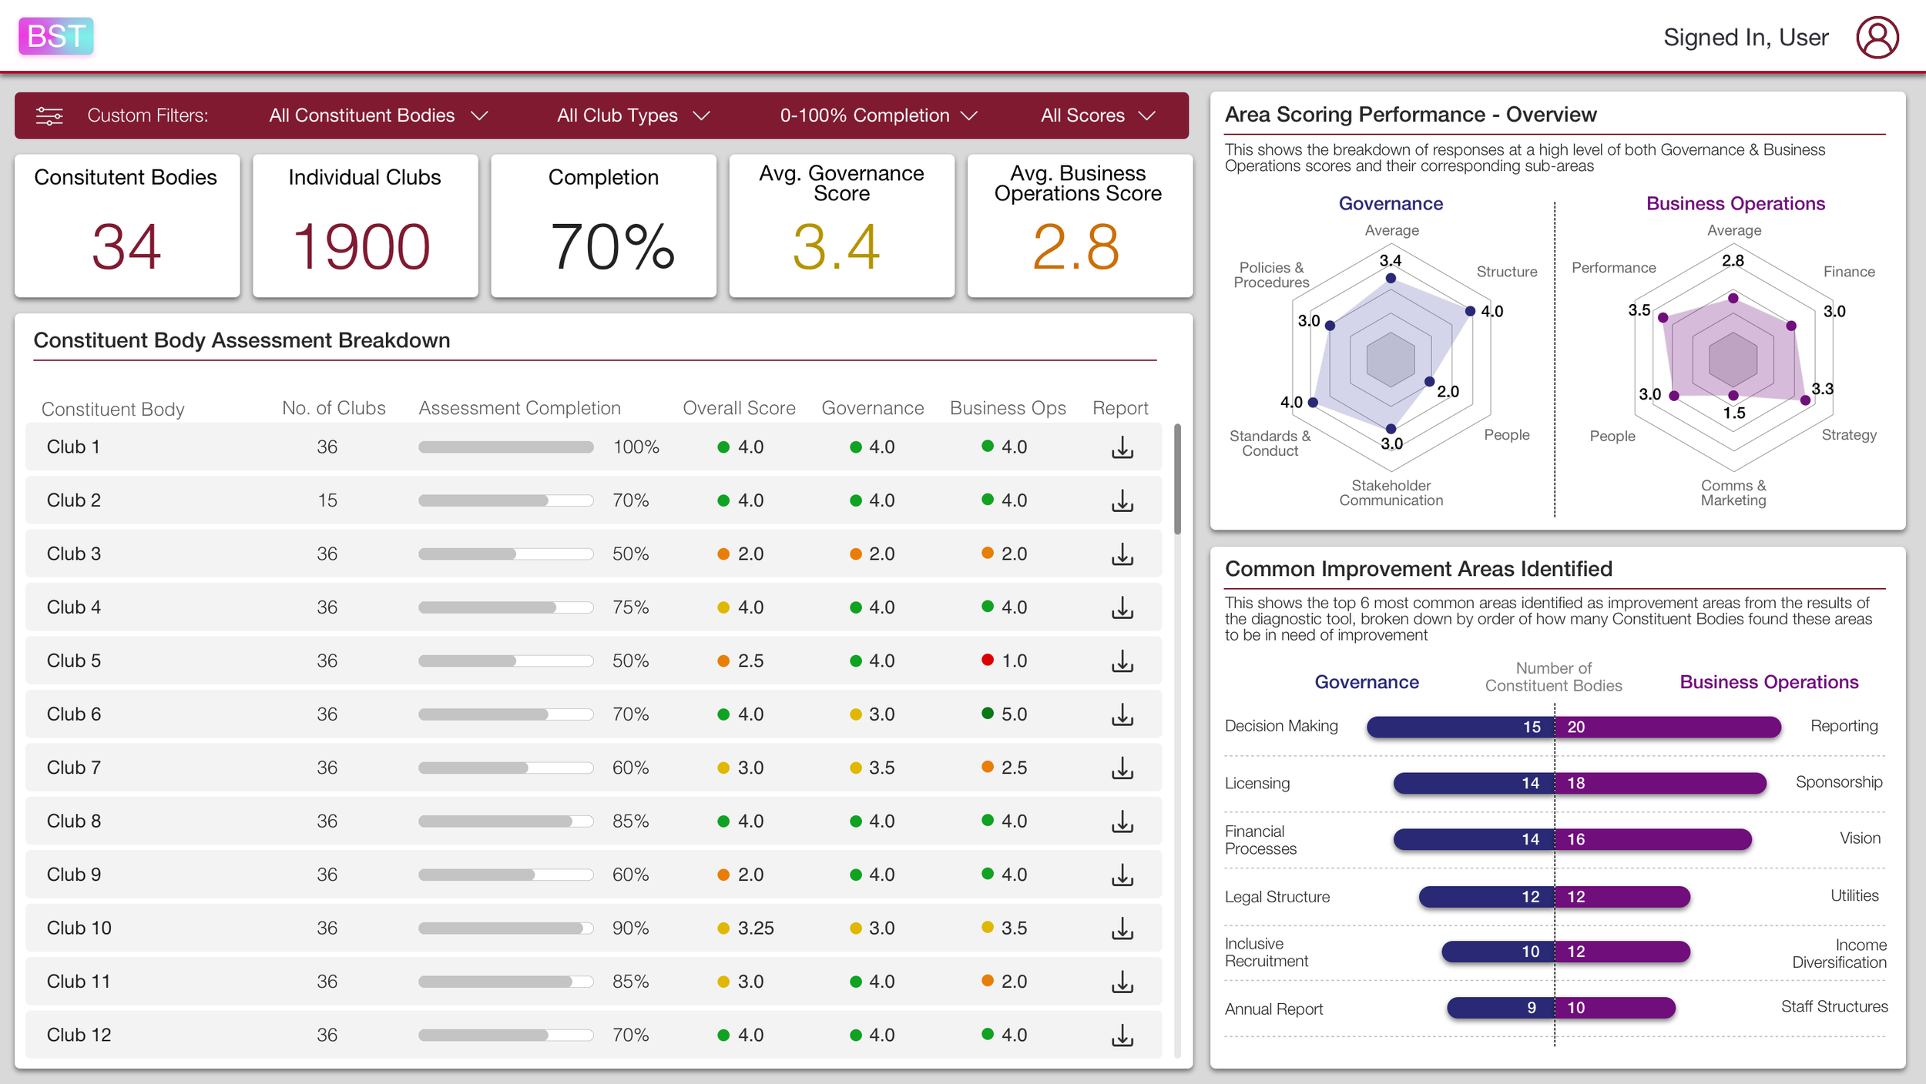Click the Signed In, User account label
The width and height of the screenshot is (1926, 1084).
click(x=1746, y=36)
